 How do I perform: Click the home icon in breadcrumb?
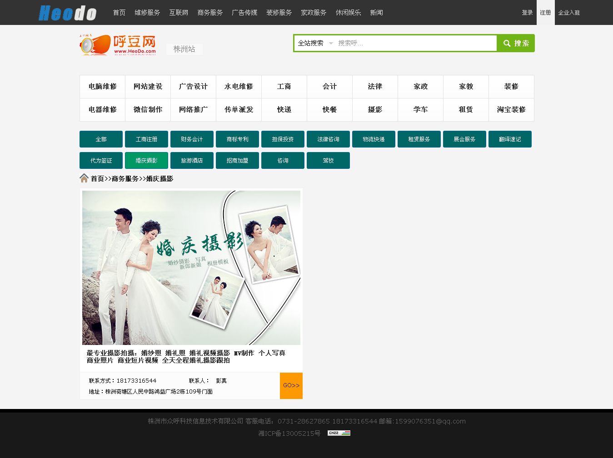coord(84,178)
